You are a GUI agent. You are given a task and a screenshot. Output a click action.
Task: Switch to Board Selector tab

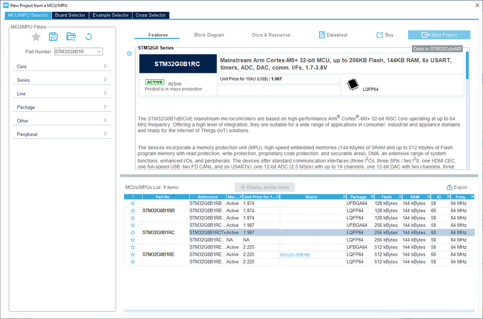pos(70,15)
